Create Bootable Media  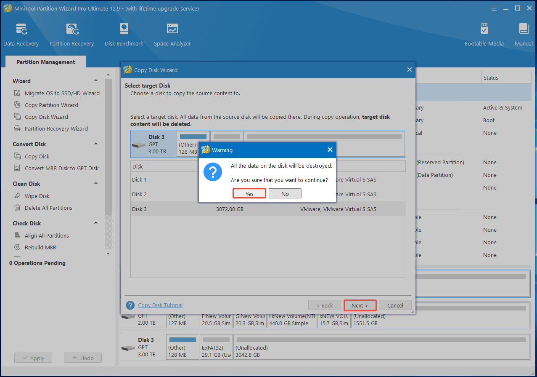(x=484, y=35)
